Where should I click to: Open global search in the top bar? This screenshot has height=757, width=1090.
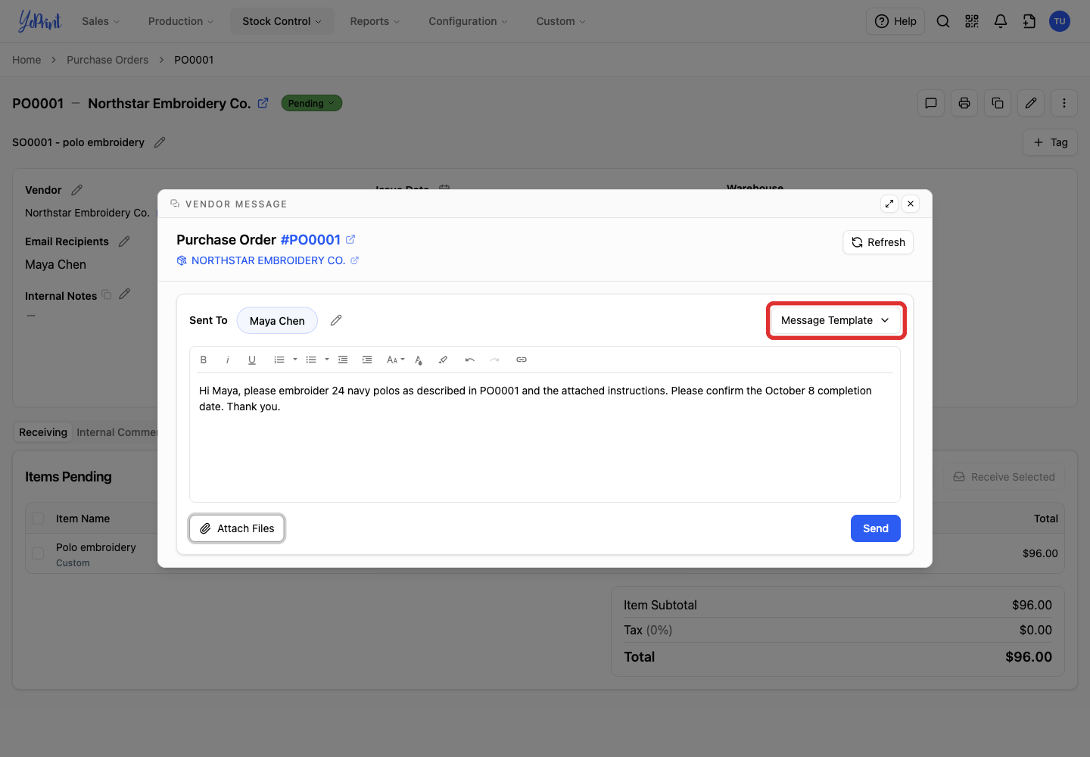pos(943,21)
